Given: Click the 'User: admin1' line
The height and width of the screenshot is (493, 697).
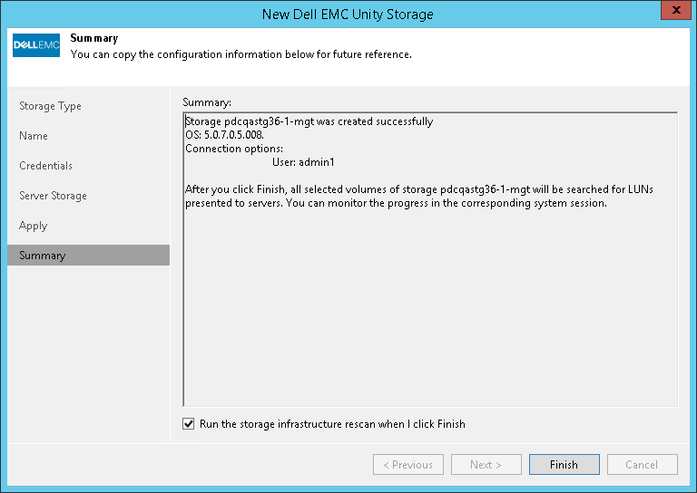Looking at the screenshot, I should pos(303,162).
